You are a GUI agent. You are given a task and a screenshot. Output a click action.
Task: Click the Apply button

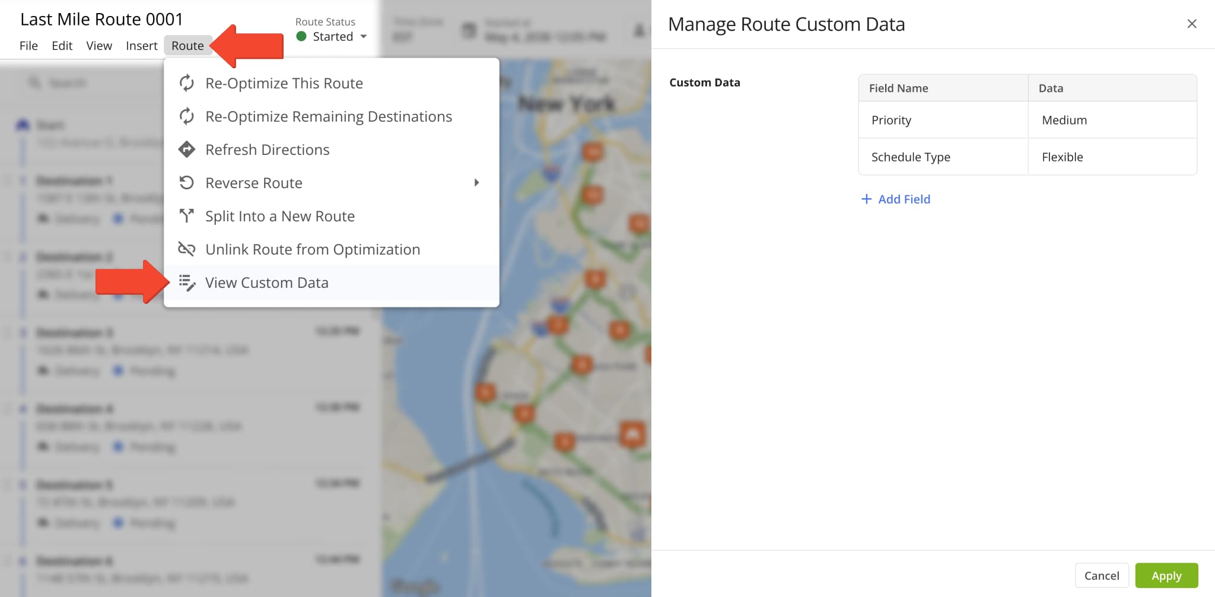click(1166, 575)
